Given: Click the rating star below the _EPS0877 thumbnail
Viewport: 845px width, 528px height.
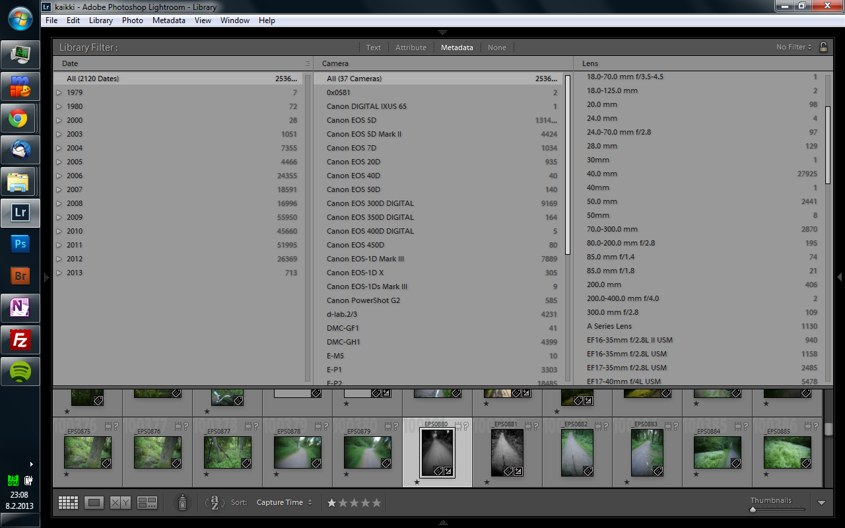Looking at the screenshot, I should tap(207, 474).
